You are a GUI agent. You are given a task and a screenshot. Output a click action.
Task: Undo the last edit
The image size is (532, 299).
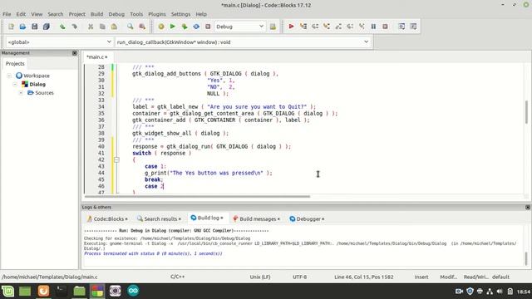tap(62, 27)
